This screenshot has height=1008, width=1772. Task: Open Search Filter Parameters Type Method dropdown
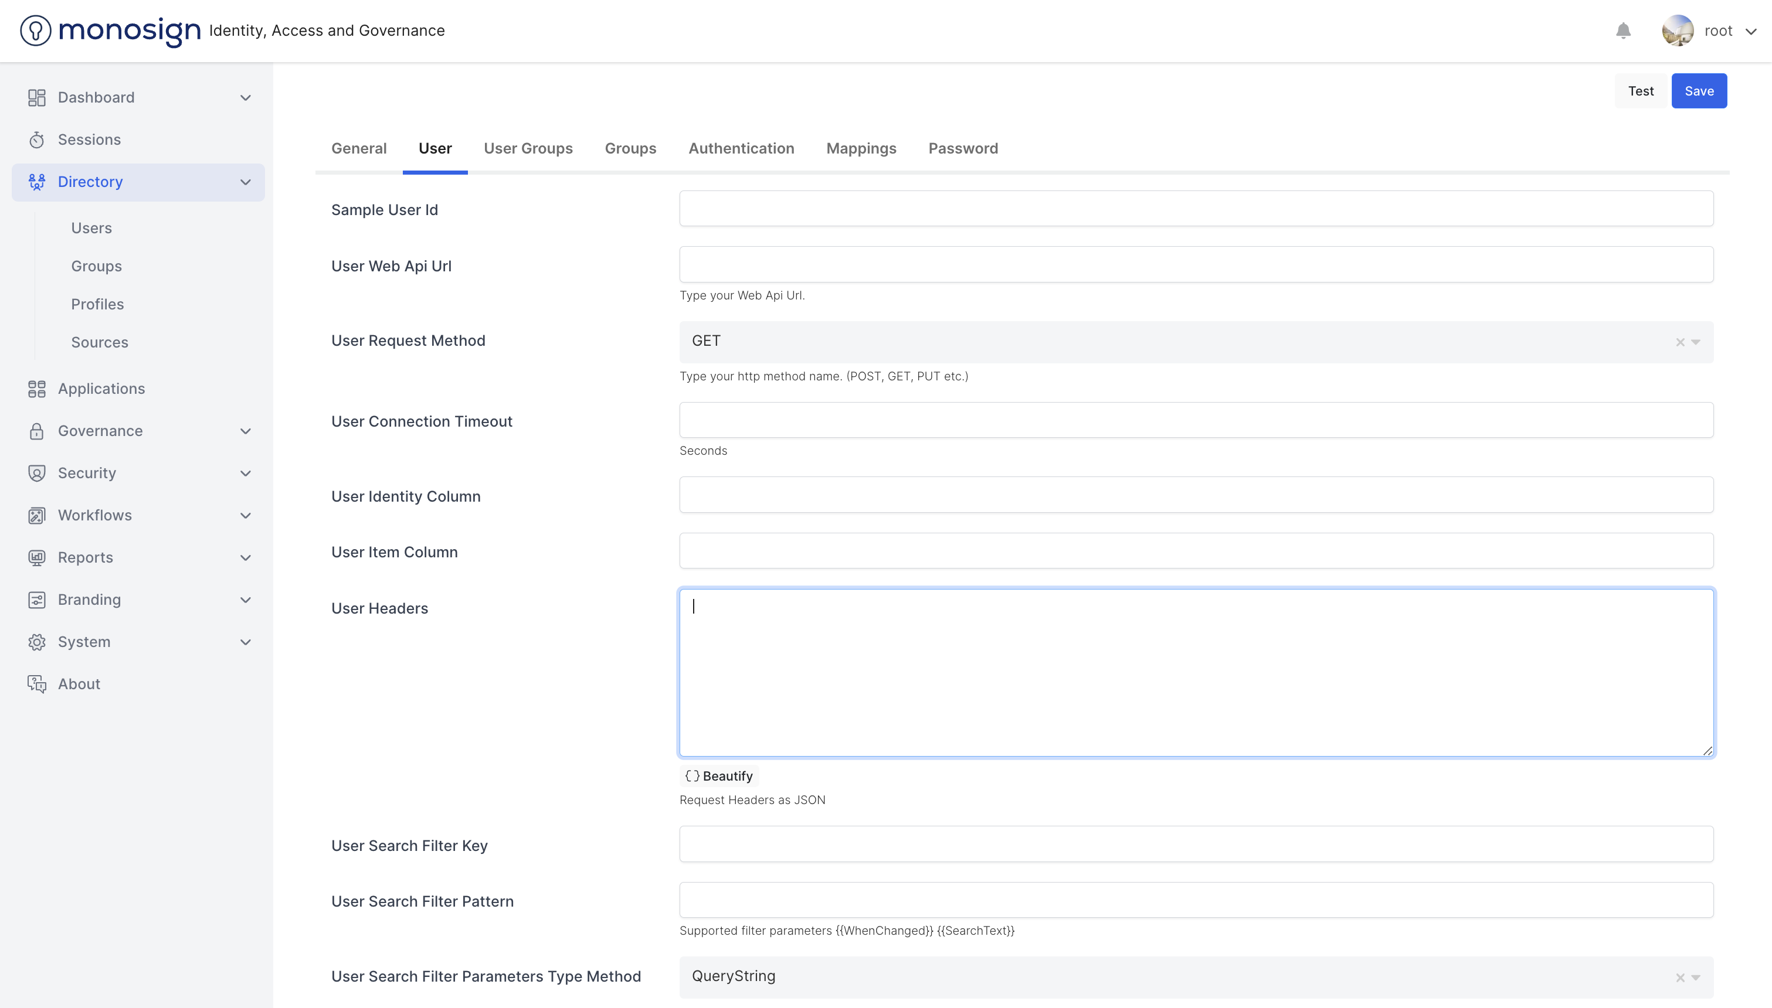(1696, 978)
